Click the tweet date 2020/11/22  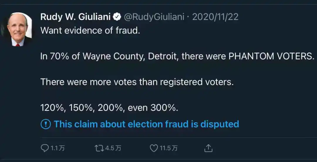tap(215, 17)
